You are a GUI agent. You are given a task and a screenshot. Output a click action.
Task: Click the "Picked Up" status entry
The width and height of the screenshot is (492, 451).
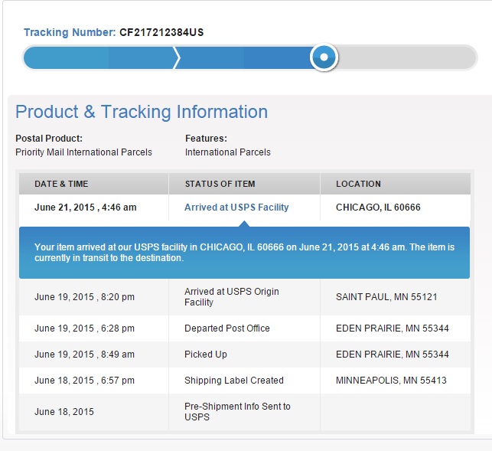206,355
